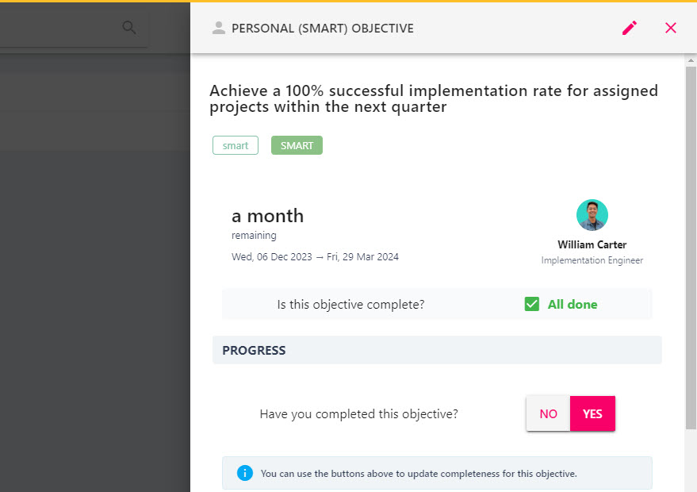Click the search magnifier icon
This screenshot has height=492, width=697.
[129, 28]
